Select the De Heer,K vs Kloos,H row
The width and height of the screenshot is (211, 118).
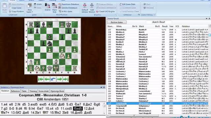tap(158, 108)
